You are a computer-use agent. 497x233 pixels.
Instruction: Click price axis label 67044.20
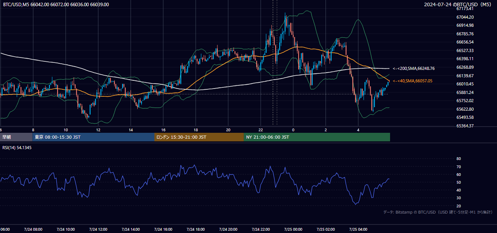[465, 17]
